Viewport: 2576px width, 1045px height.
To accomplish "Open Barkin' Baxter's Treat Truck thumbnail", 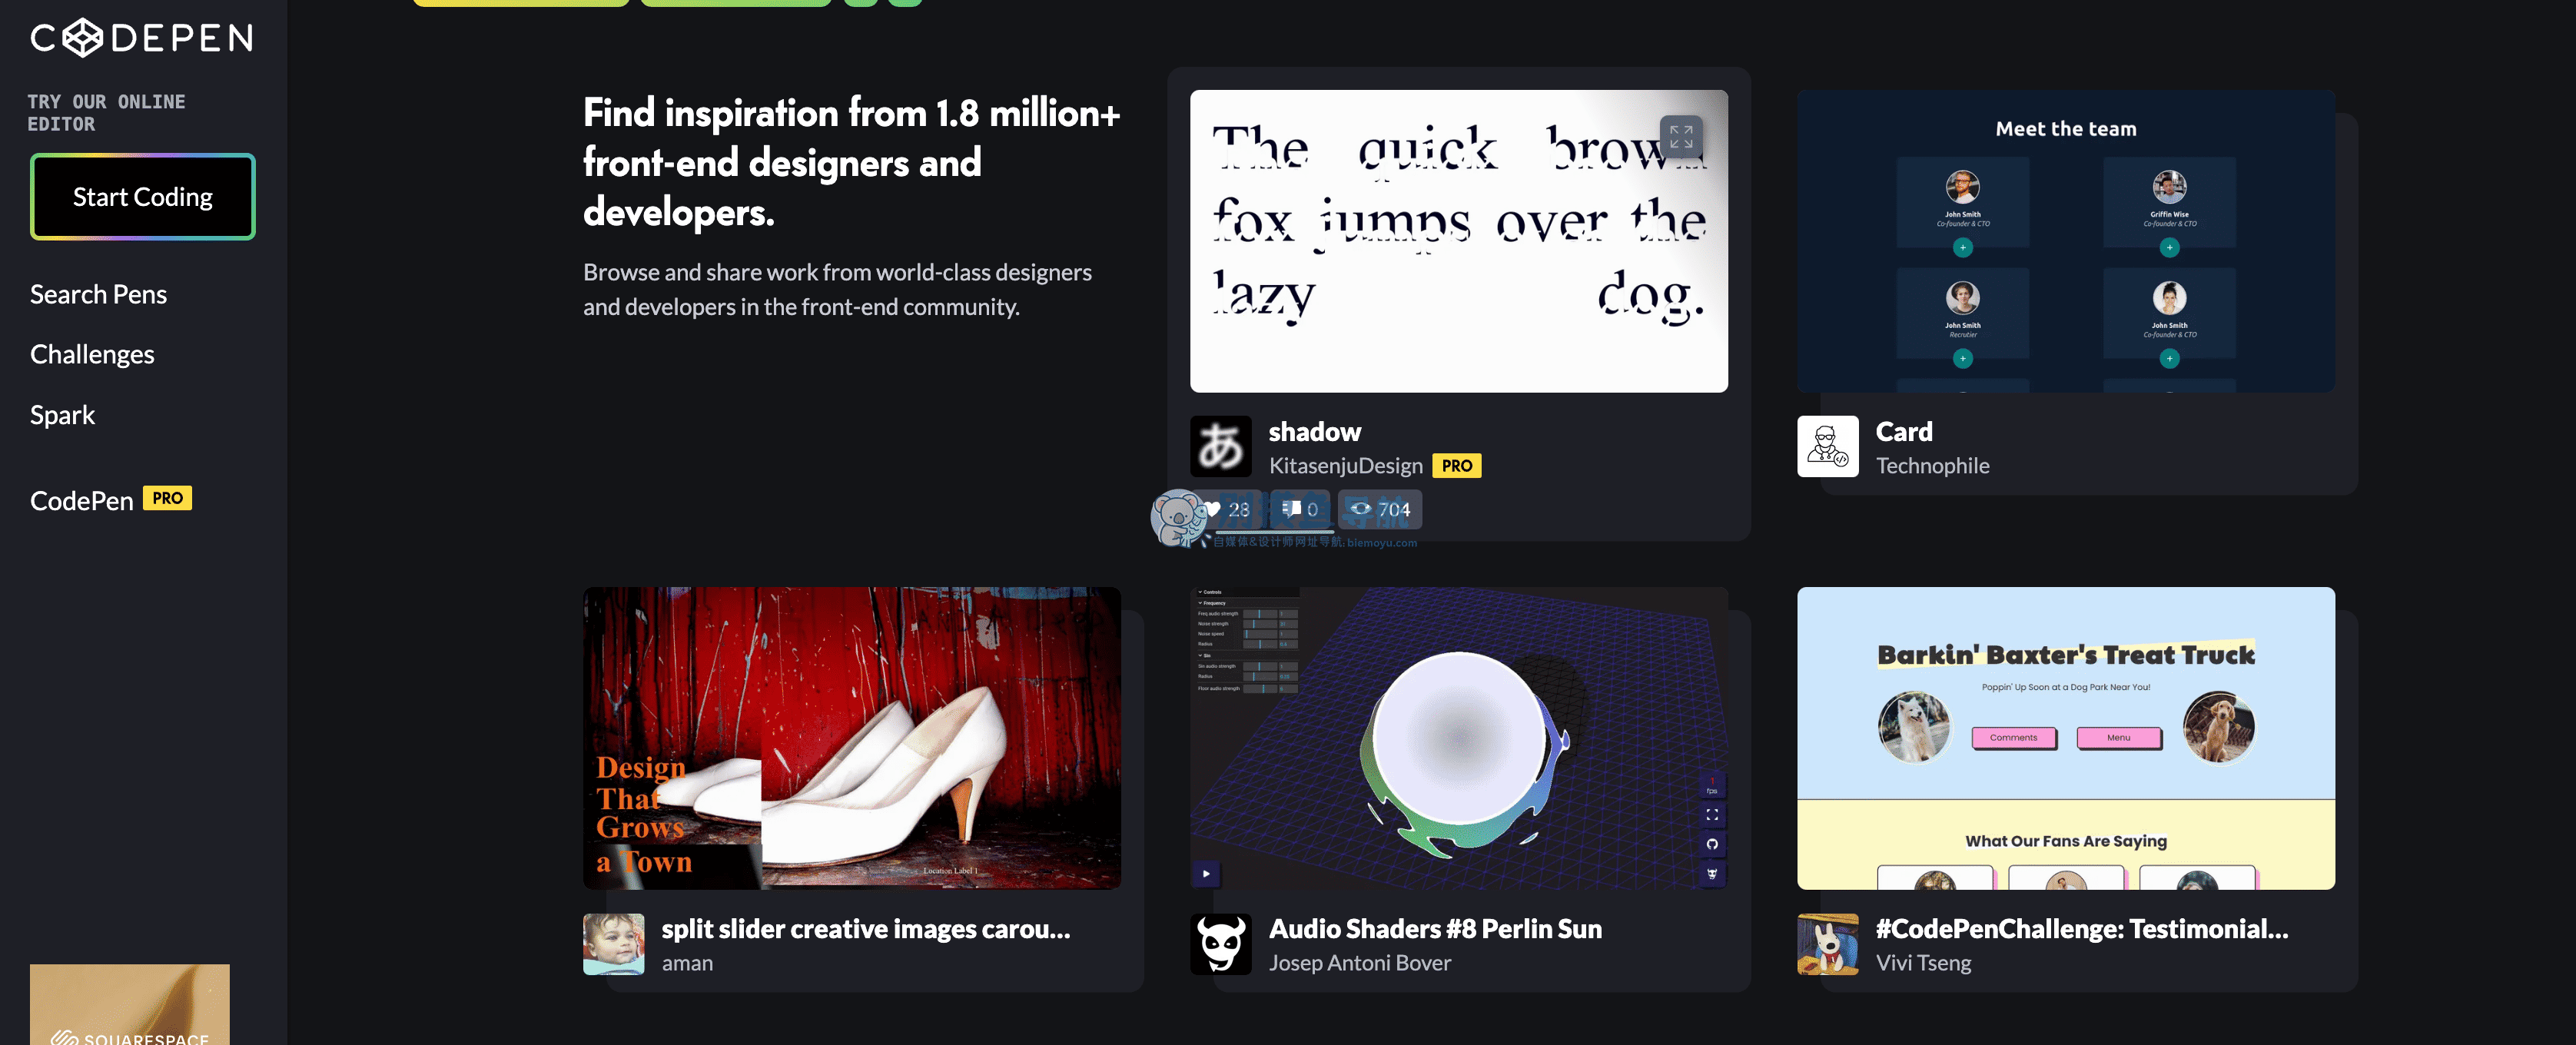I will pos(2065,738).
